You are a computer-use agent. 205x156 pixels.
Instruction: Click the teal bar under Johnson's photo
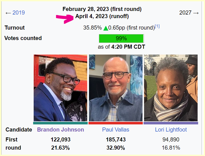pyautogui.click(x=60, y=123)
